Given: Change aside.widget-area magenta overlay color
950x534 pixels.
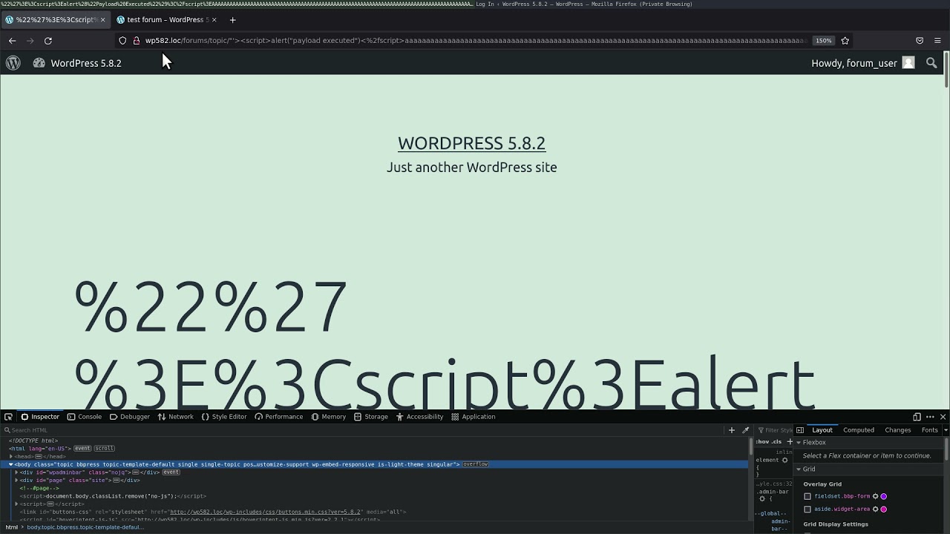Looking at the screenshot, I should (x=884, y=510).
